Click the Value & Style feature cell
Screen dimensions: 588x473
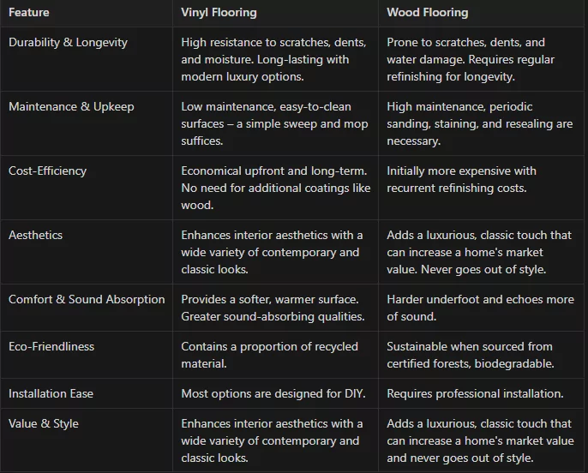44,423
